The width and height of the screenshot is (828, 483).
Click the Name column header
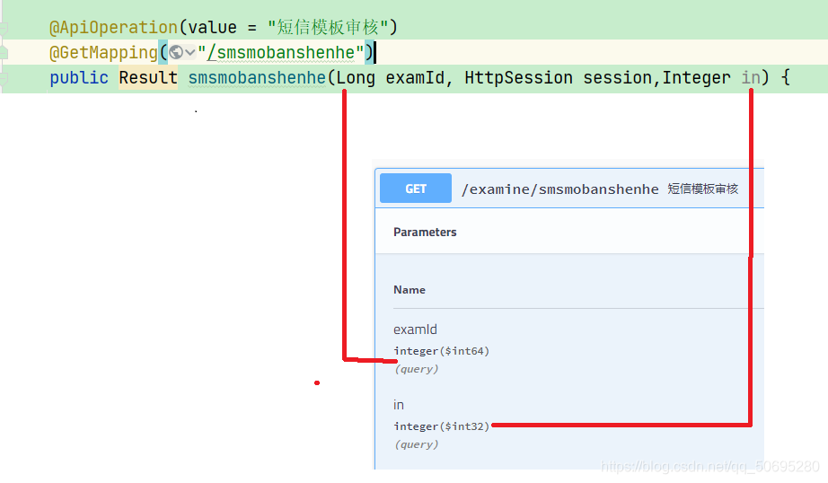pos(410,289)
